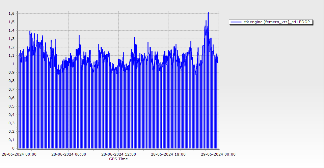Select the 0,3 y-axis tick label
The height and width of the screenshot is (168, 324).
pos(11,123)
